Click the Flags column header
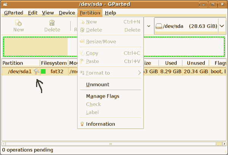The width and height of the screenshot is (228, 155). 217,63
